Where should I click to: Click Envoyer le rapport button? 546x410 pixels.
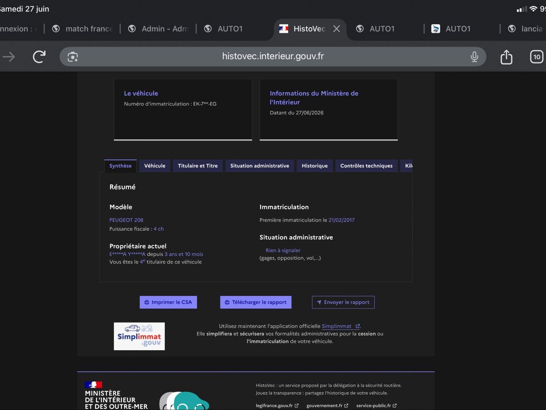pos(343,302)
